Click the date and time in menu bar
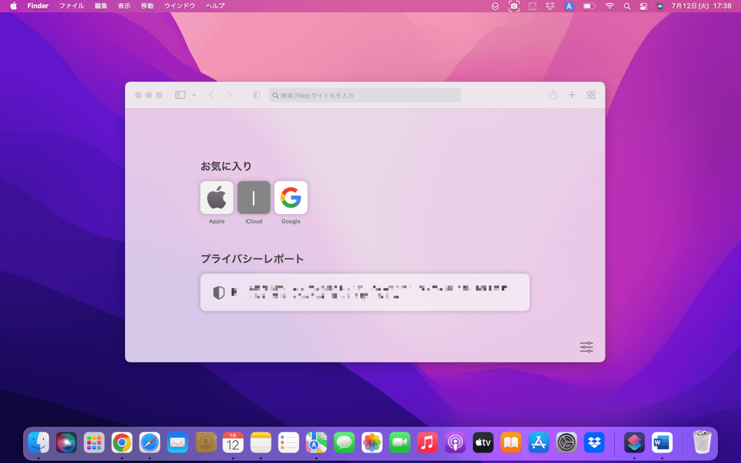 click(x=701, y=6)
